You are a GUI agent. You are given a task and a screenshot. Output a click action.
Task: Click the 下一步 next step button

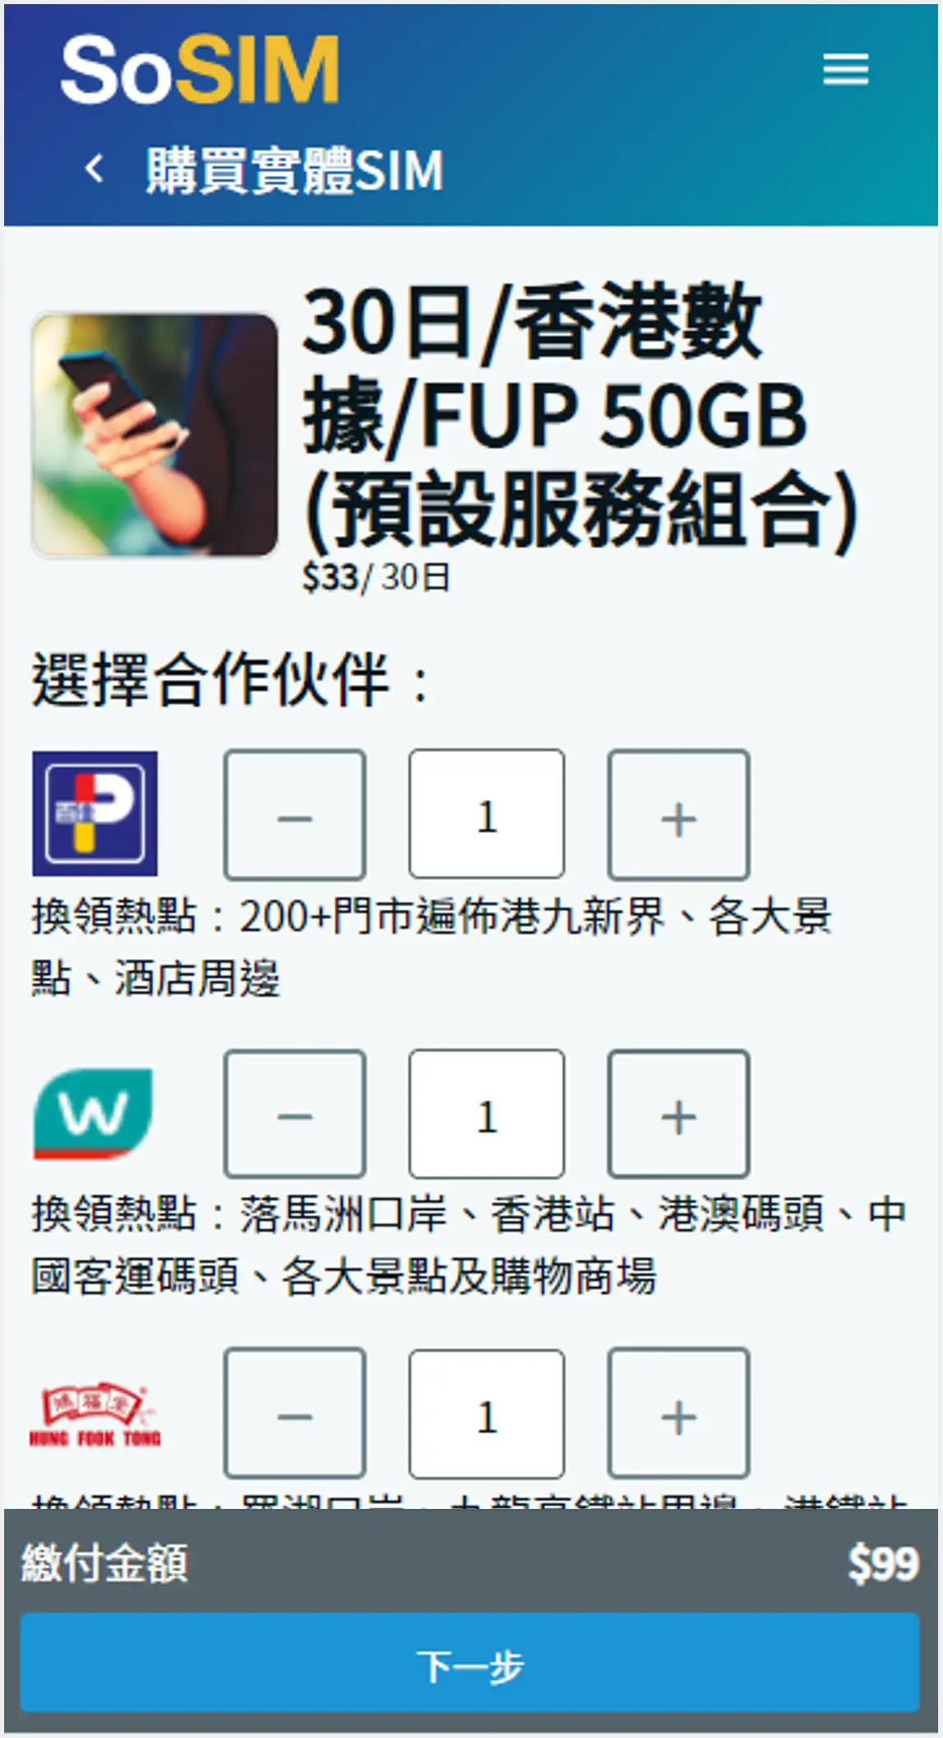[470, 1662]
